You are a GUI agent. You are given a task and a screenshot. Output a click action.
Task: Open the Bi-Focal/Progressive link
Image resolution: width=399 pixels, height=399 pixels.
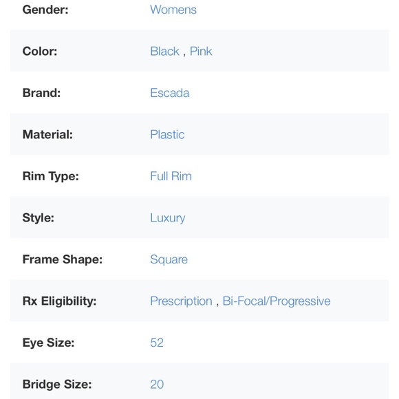[277, 301]
